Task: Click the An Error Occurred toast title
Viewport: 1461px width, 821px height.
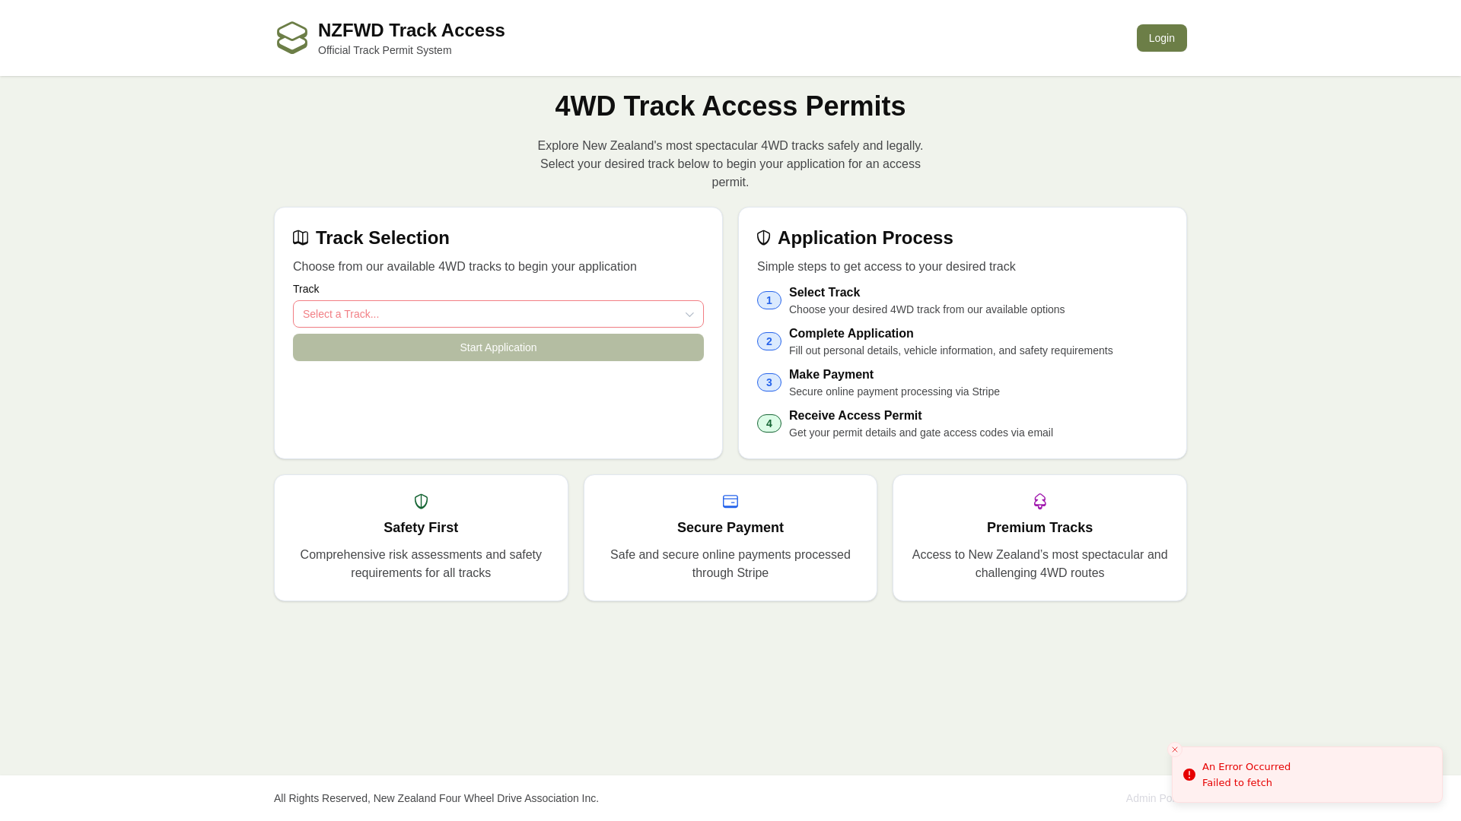Action: click(x=1246, y=767)
